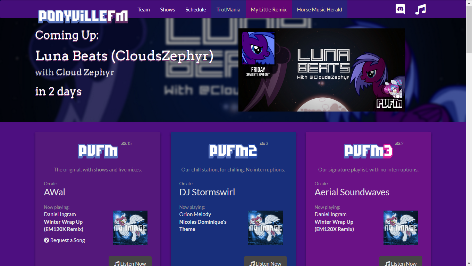The width and height of the screenshot is (472, 266).
Task: Click the PVFM3 album art thumbnail
Action: [x=401, y=228]
